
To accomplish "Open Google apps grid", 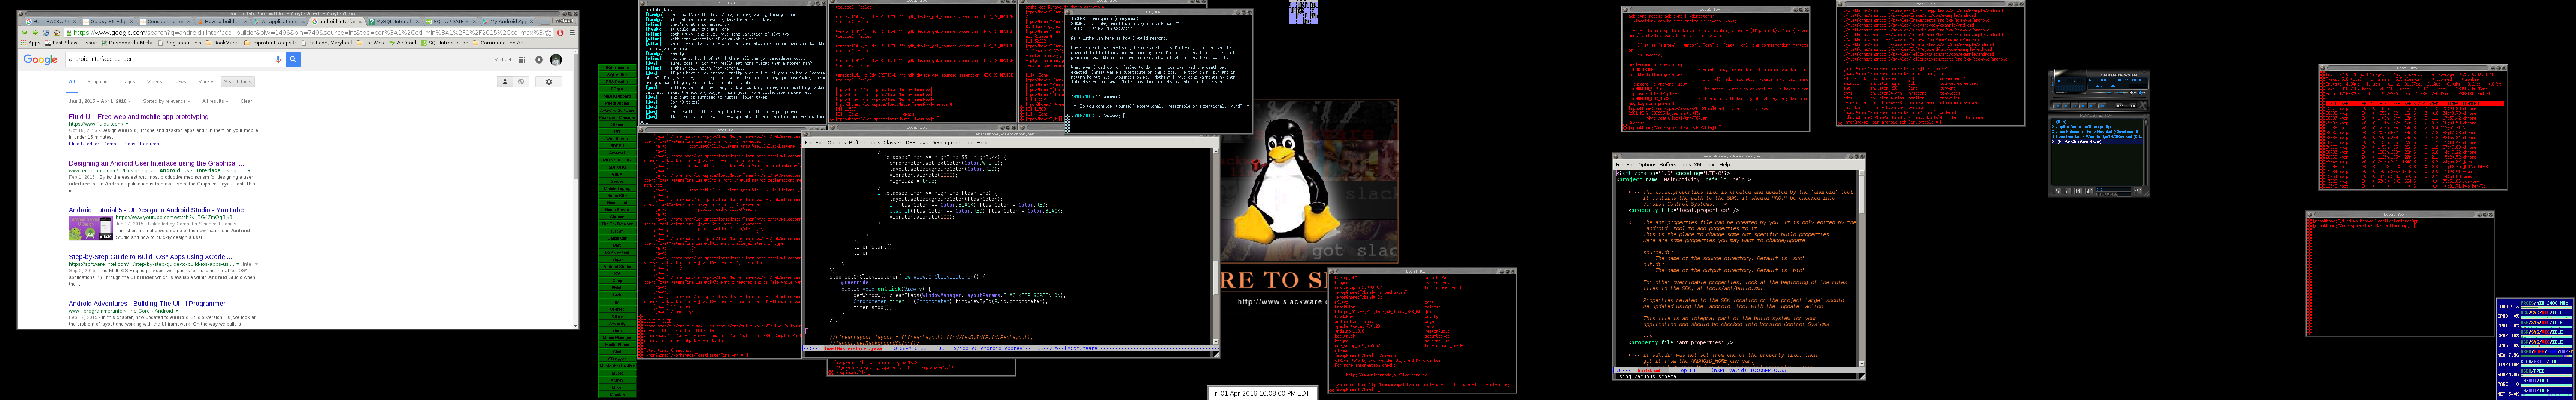I will pyautogui.click(x=522, y=60).
